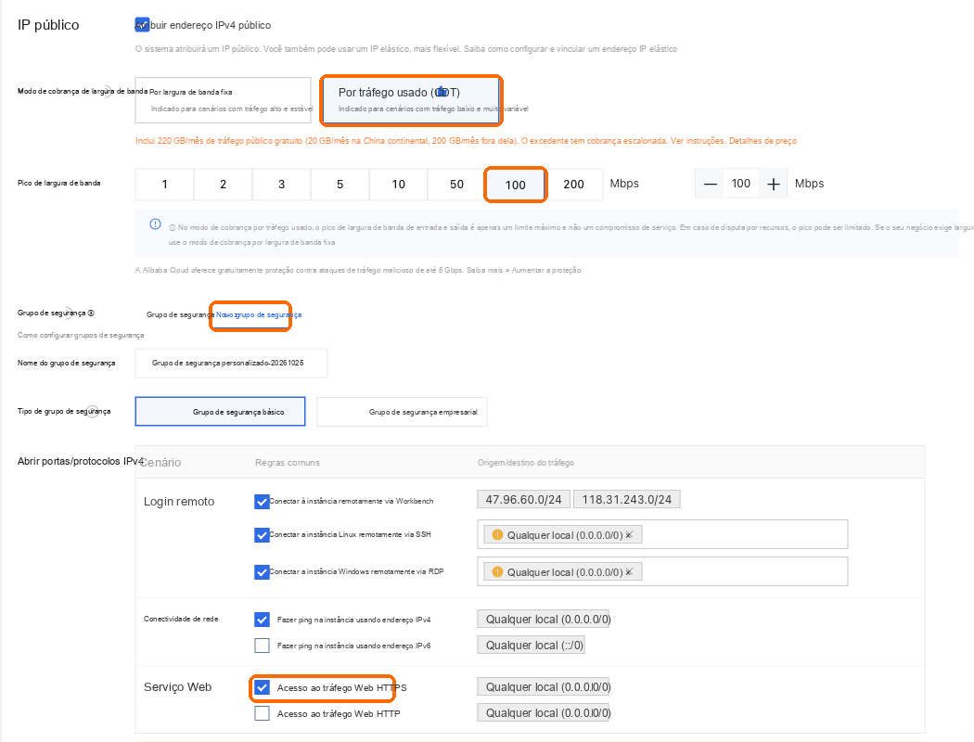Enable ping via IPv6 address checkbox
974x742 pixels.
(x=262, y=646)
